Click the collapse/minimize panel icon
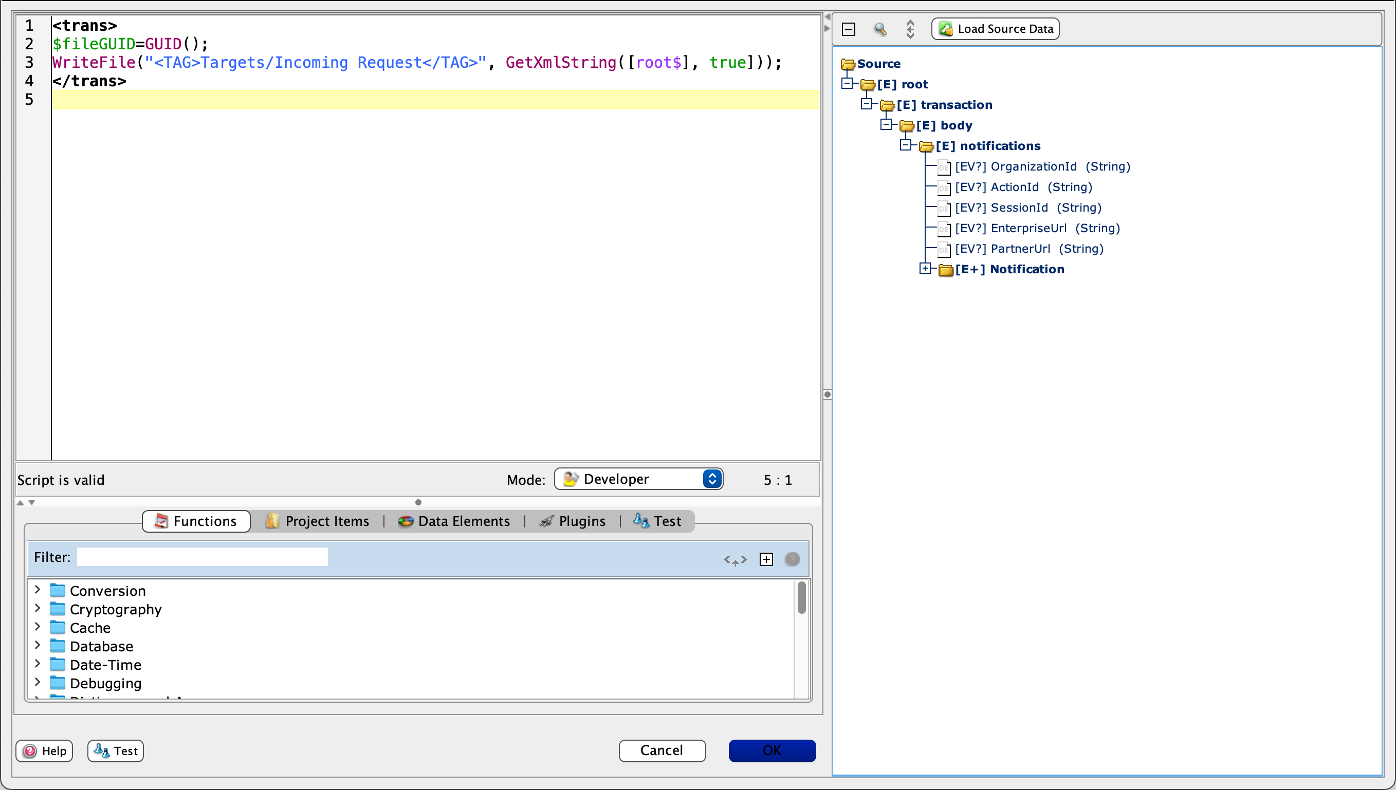Viewport: 1396px width, 790px height. (x=849, y=29)
